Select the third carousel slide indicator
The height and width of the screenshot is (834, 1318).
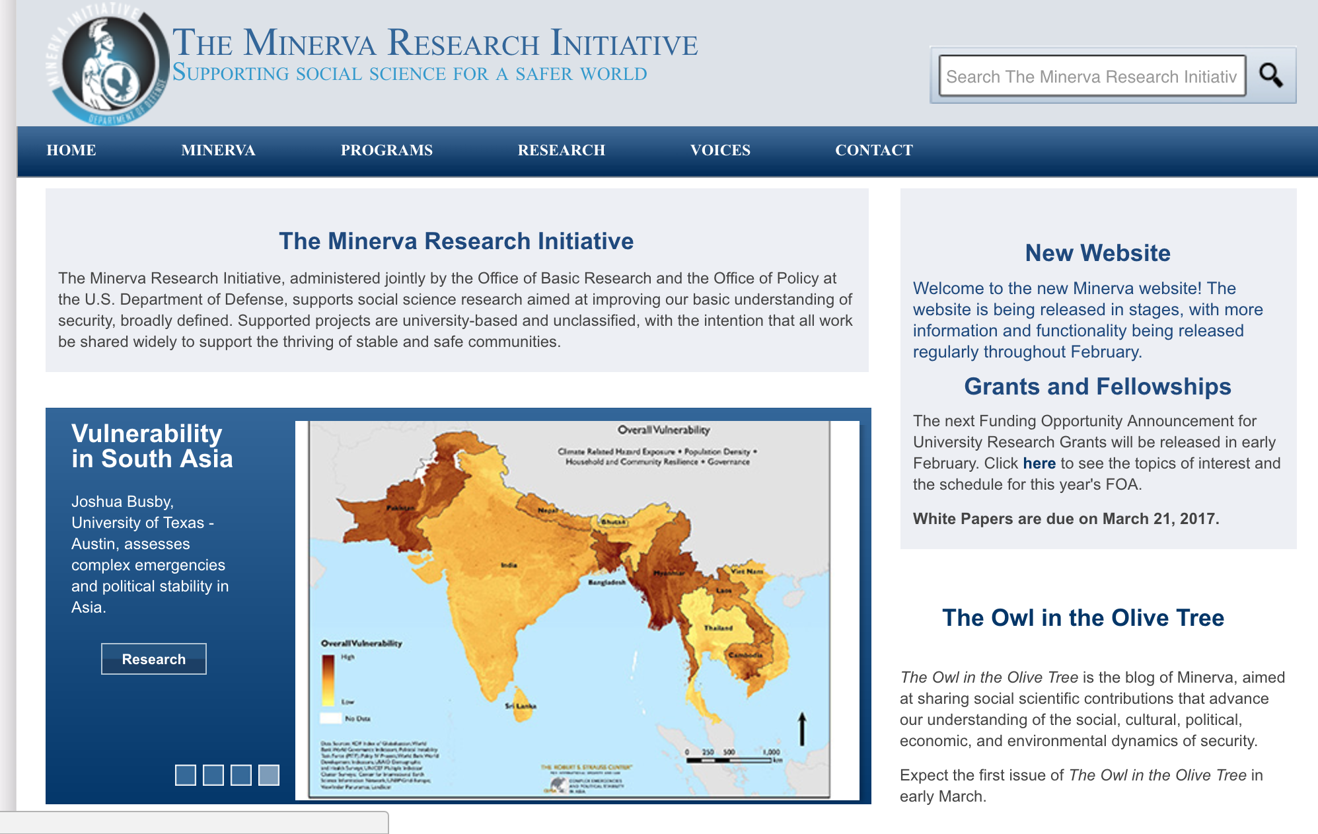point(241,775)
